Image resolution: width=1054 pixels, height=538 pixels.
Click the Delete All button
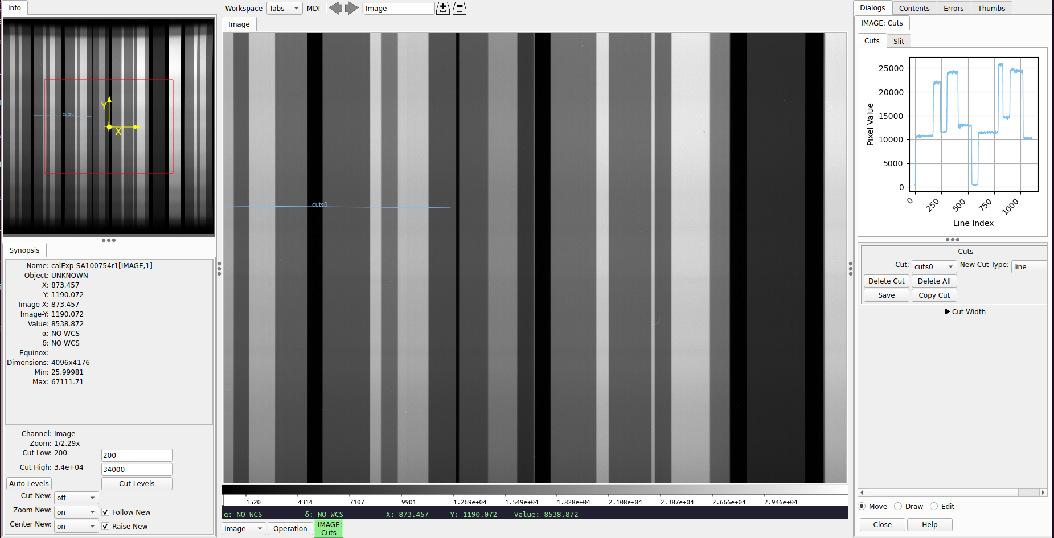coord(934,281)
